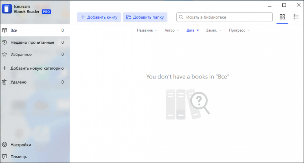Focus the Искать в библиотеке search field

click(225, 17)
